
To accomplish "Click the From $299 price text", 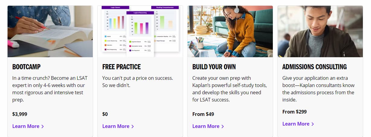I will pyautogui.click(x=295, y=112).
